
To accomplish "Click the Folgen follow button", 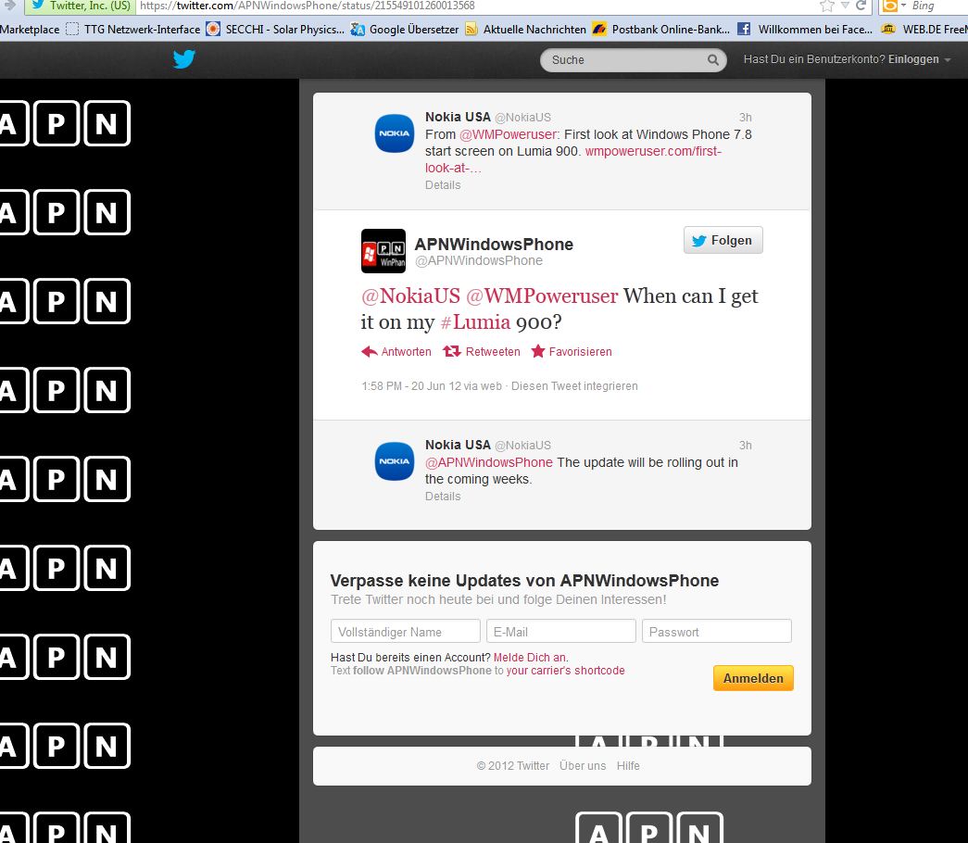I will (x=723, y=240).
